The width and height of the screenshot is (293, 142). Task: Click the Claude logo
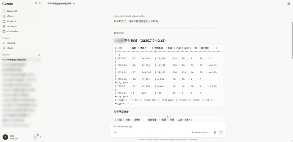[7, 4]
